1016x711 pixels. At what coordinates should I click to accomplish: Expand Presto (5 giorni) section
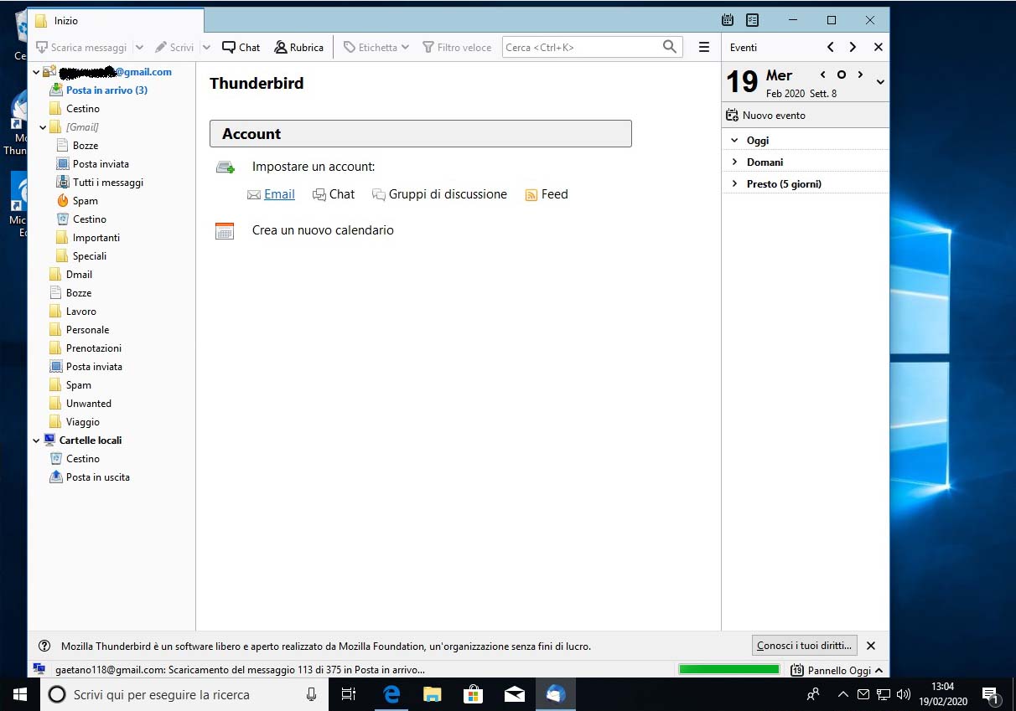734,184
